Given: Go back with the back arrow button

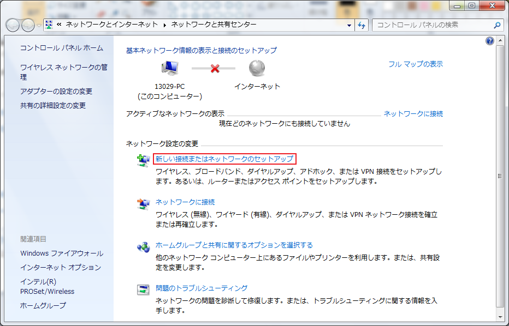Looking at the screenshot, I should pos(13,25).
